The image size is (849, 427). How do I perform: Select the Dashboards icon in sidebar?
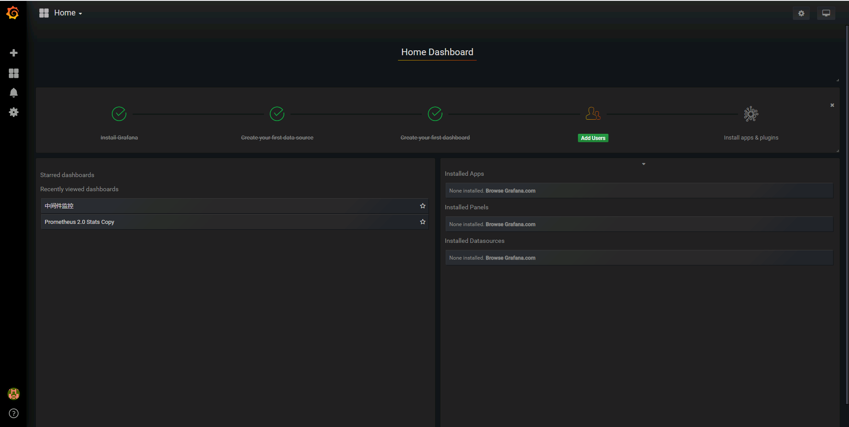14,73
